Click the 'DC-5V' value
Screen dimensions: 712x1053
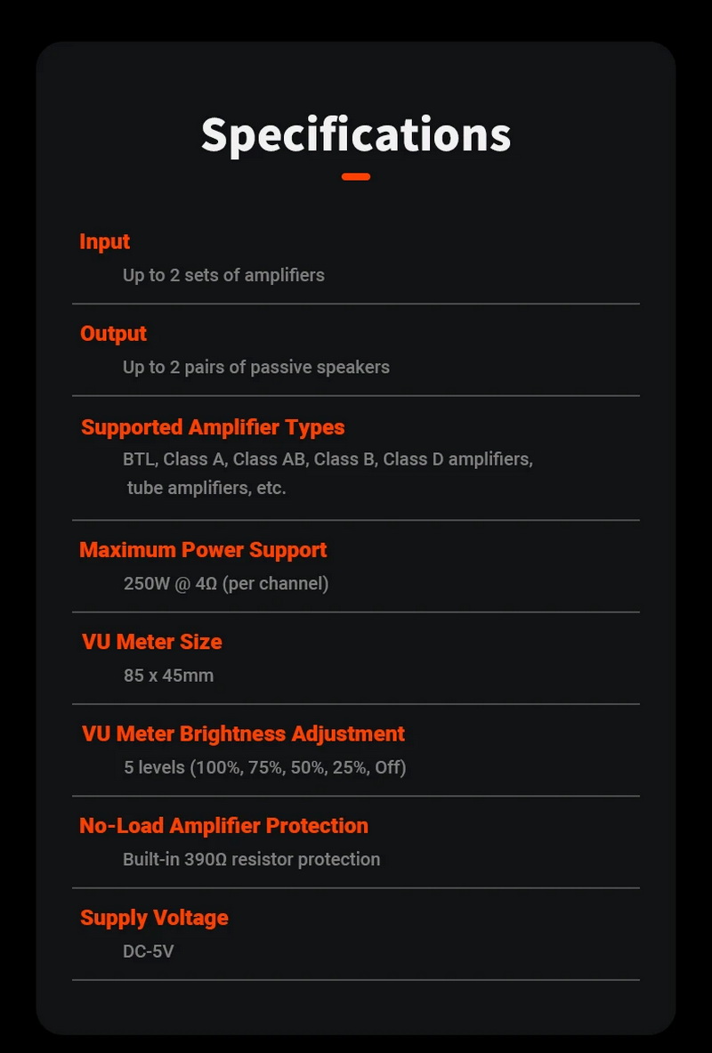[148, 952]
